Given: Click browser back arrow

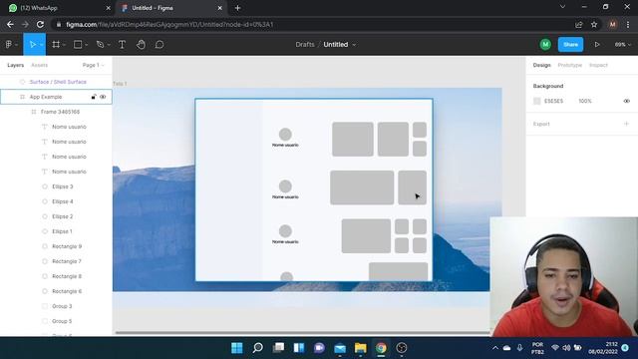Looking at the screenshot, I should click(10, 24).
